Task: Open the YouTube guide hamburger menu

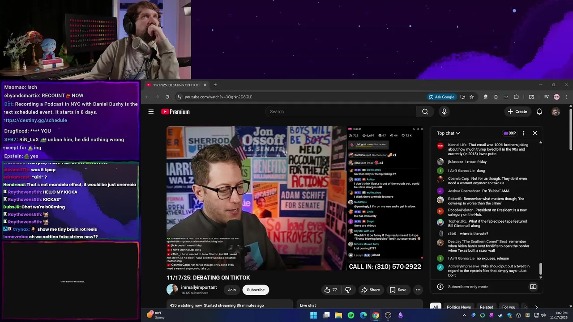Action: point(151,112)
